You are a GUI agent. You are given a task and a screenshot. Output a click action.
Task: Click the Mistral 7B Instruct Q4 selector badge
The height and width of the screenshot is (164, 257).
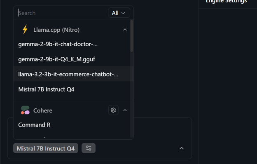pos(46,148)
